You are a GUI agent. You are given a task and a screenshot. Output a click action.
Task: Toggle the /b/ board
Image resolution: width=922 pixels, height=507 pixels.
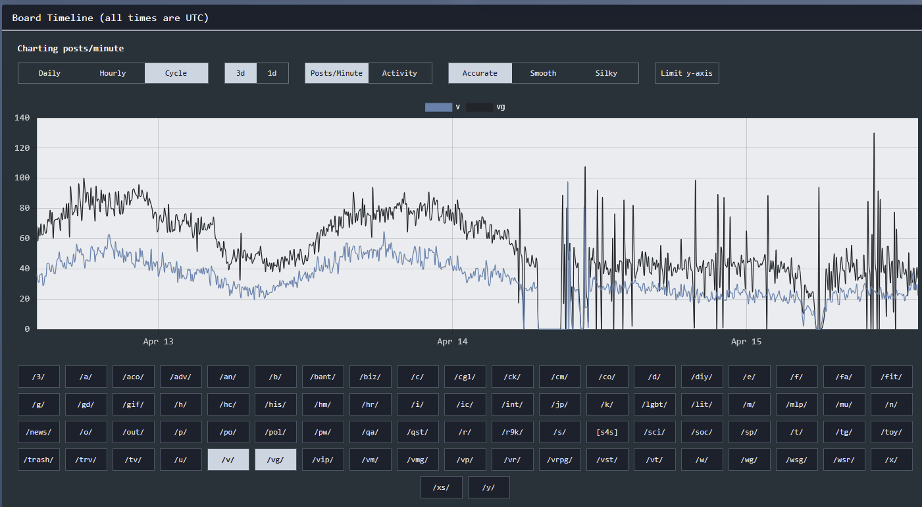click(276, 377)
